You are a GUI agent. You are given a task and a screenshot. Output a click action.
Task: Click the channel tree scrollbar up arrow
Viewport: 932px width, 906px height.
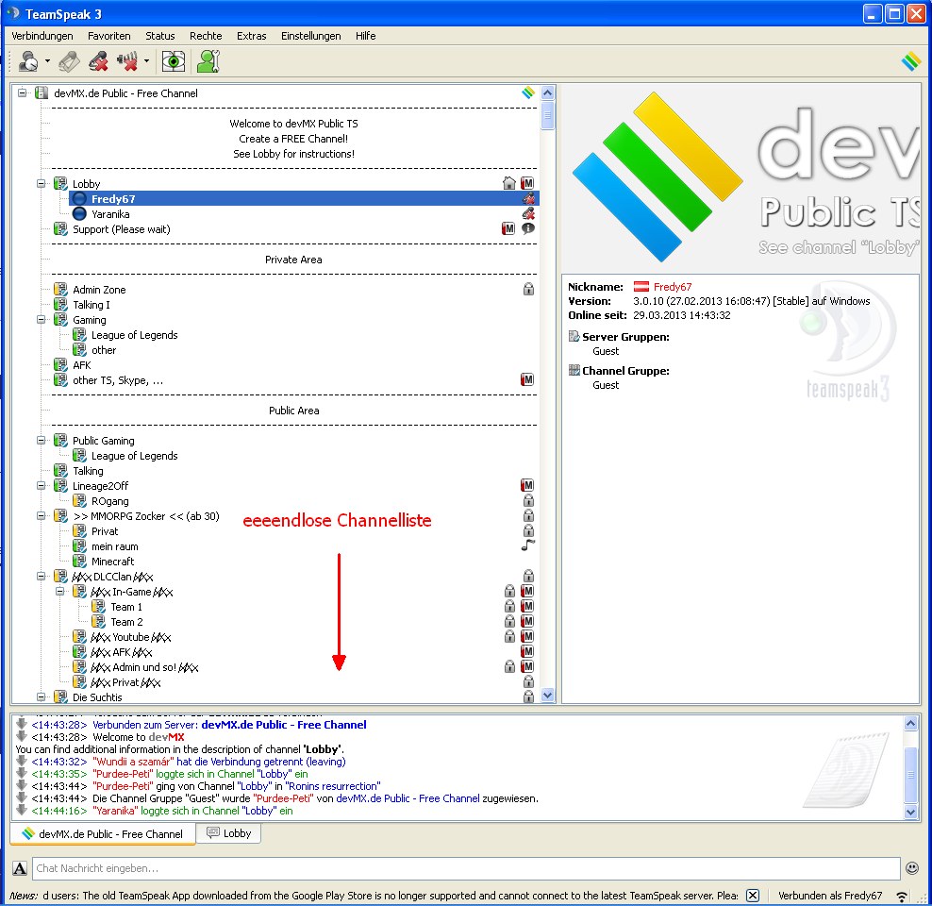(548, 92)
